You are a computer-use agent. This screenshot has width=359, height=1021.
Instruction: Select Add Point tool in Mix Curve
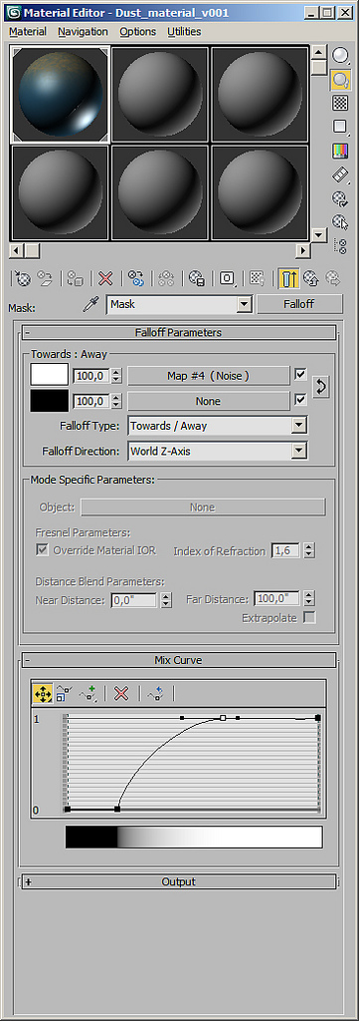point(89,694)
